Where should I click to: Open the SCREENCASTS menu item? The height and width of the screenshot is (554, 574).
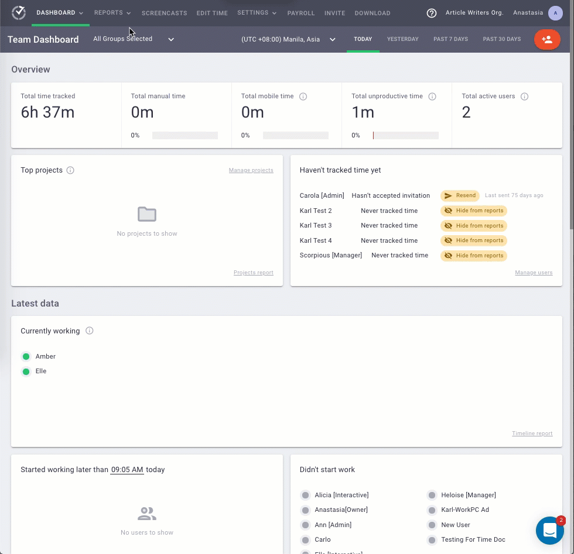point(164,13)
